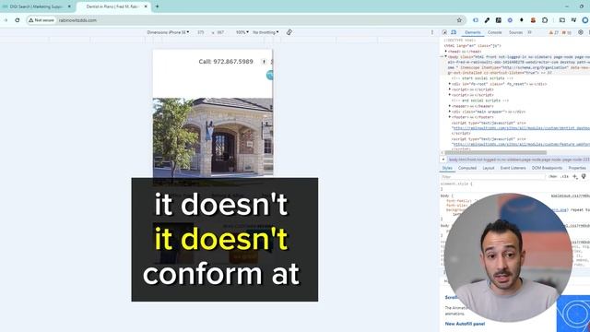Open DevTools settings gear icon
590x332 pixels.
[581, 32]
